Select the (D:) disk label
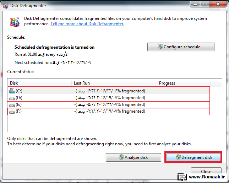 click(x=19, y=98)
